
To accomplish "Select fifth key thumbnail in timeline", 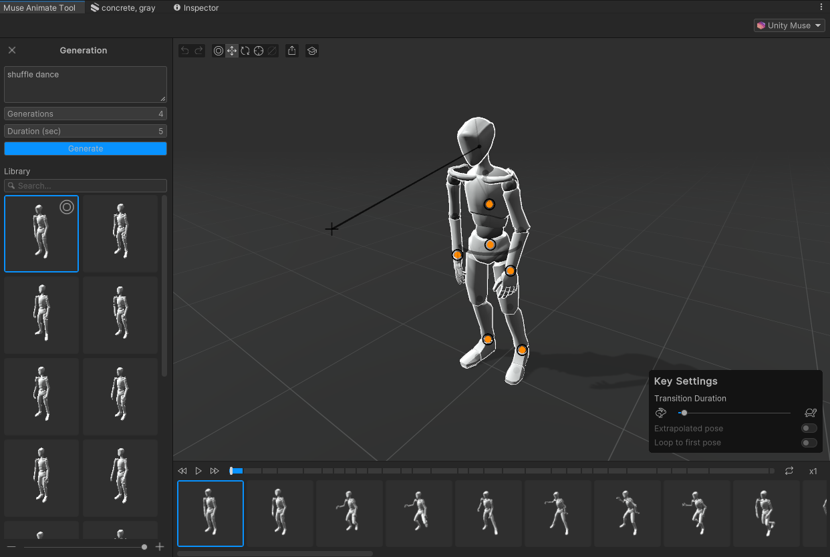I will click(489, 514).
